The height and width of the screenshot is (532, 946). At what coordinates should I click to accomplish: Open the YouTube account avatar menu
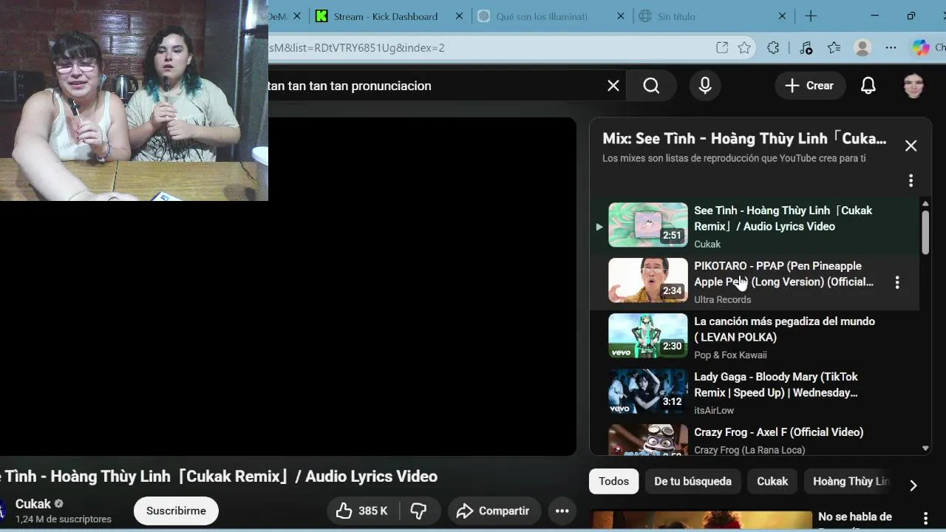(x=914, y=86)
